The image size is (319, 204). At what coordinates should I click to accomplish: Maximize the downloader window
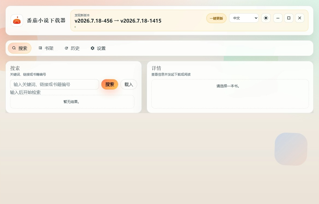click(289, 18)
